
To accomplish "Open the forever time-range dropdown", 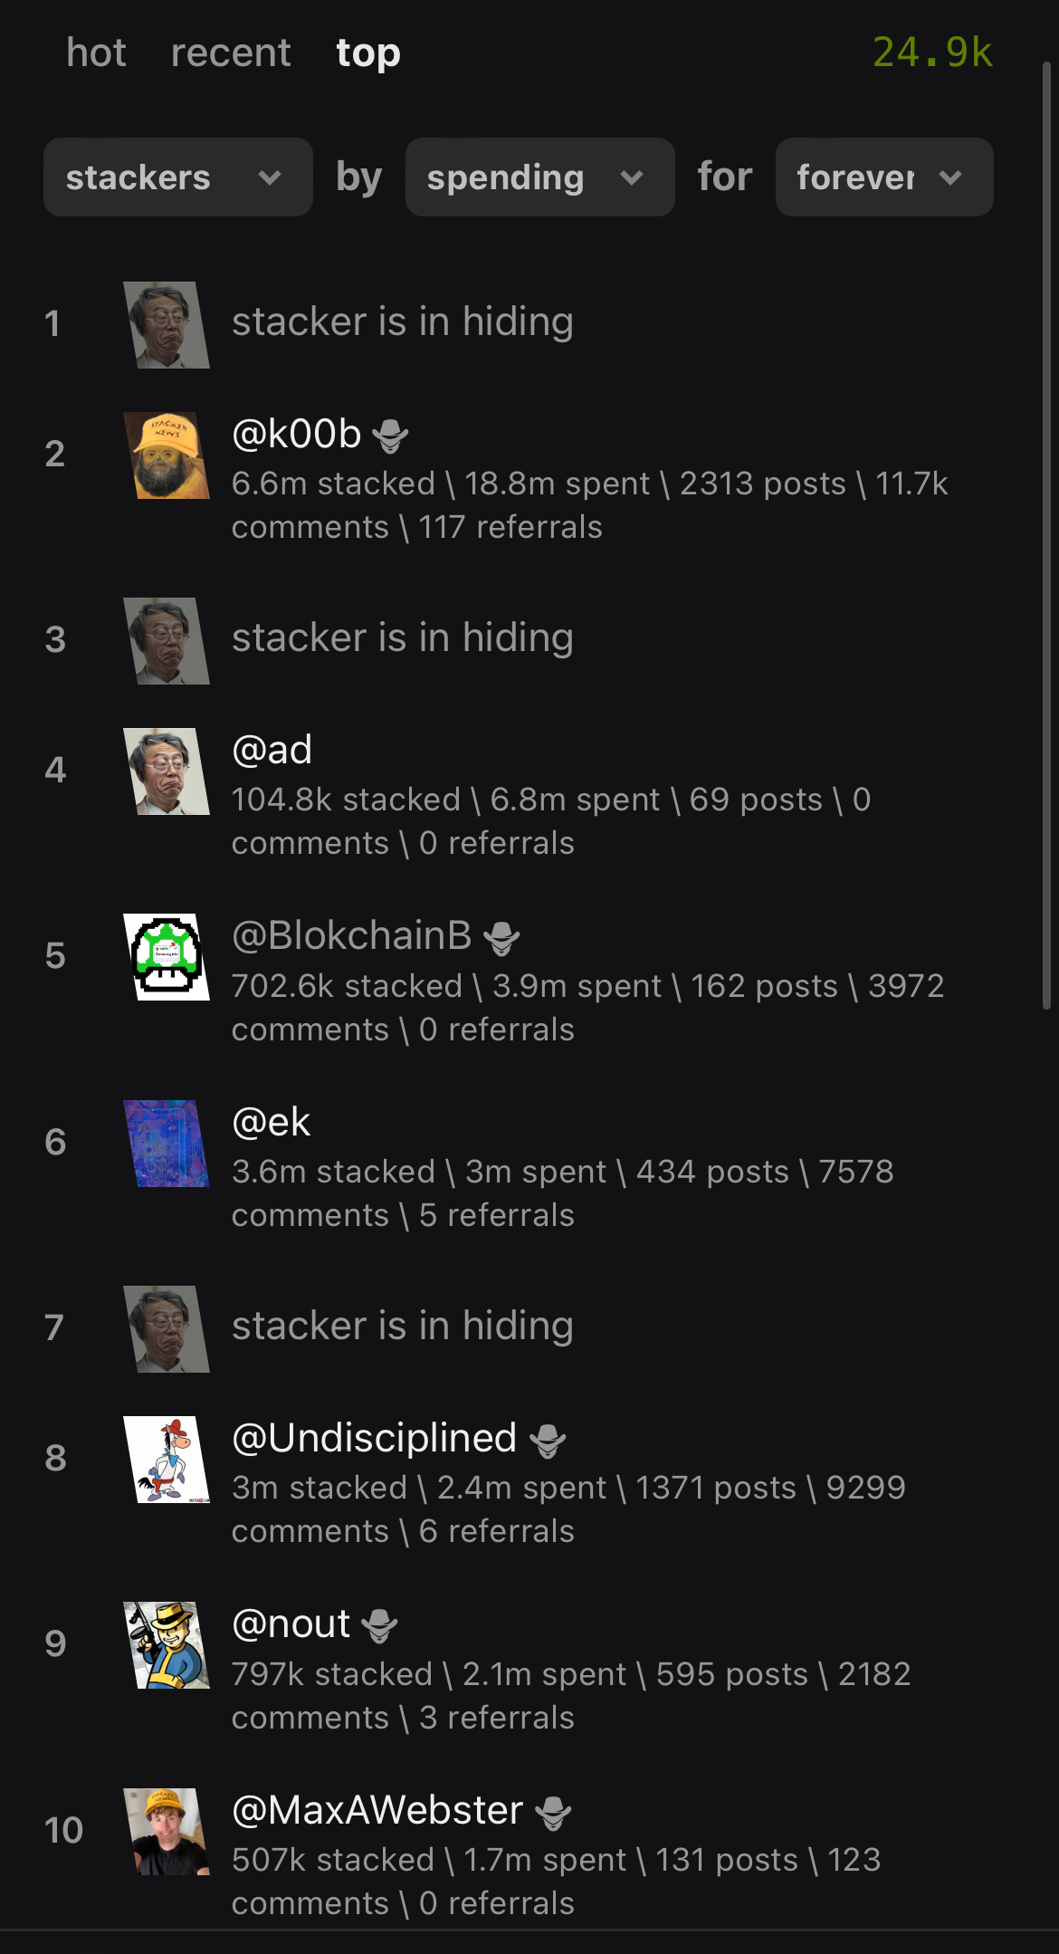I will [883, 177].
